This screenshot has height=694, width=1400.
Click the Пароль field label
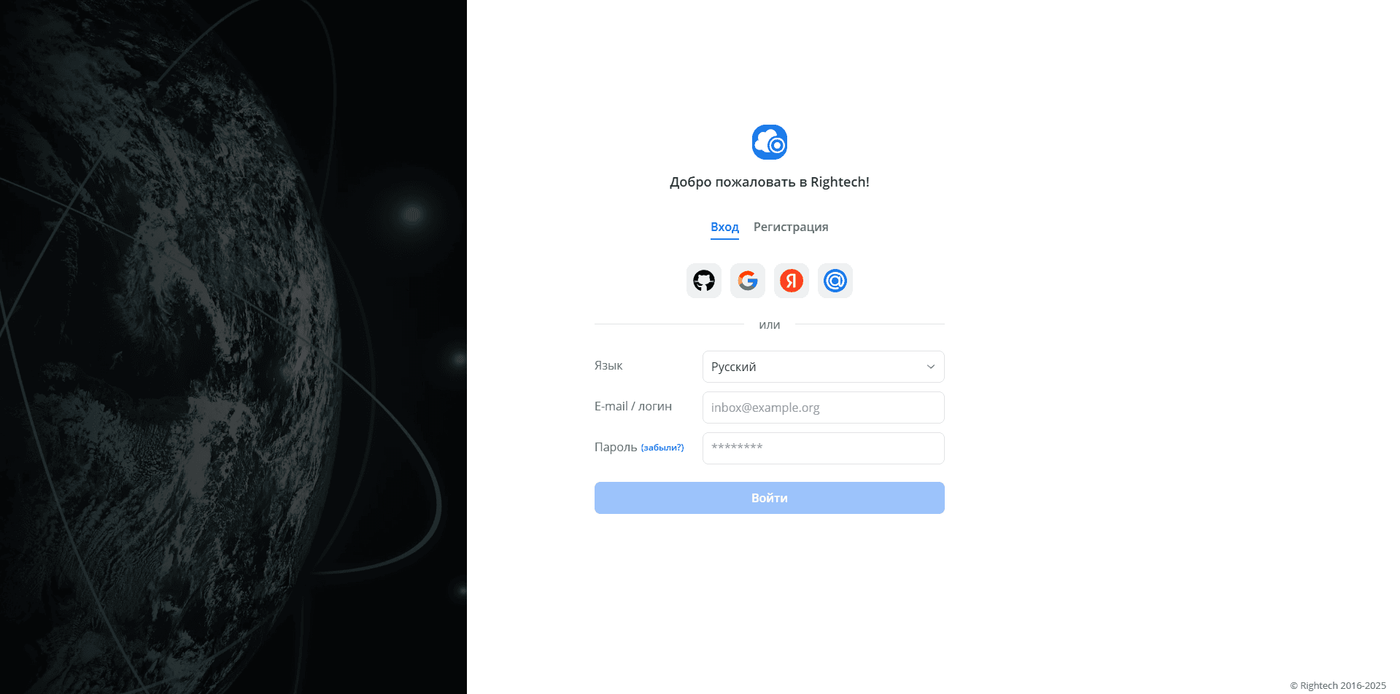(x=616, y=448)
